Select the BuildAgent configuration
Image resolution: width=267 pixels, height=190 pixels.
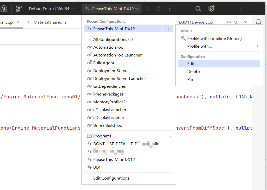[x=129, y=63]
